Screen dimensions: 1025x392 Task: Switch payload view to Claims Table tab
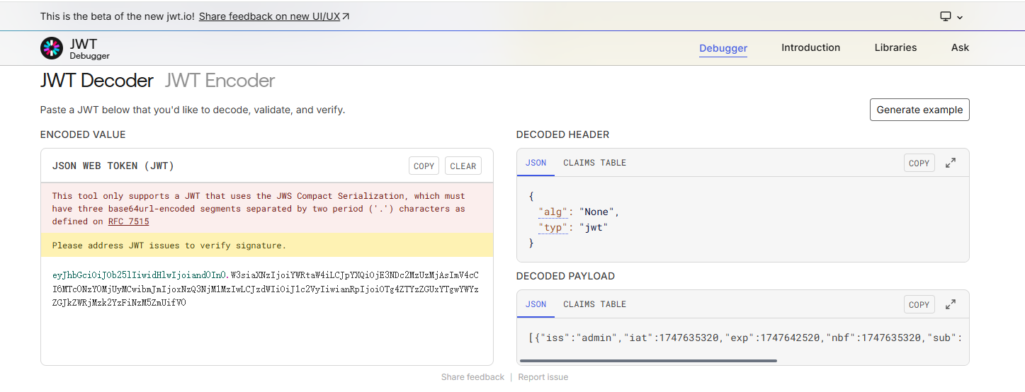594,304
